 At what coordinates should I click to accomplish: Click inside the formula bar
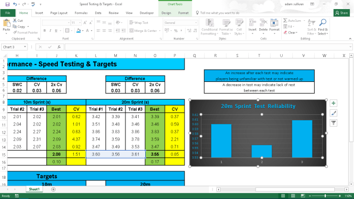tap(207, 47)
